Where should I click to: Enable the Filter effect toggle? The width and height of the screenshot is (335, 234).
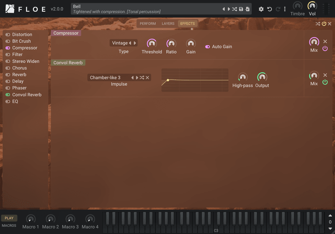coord(8,55)
